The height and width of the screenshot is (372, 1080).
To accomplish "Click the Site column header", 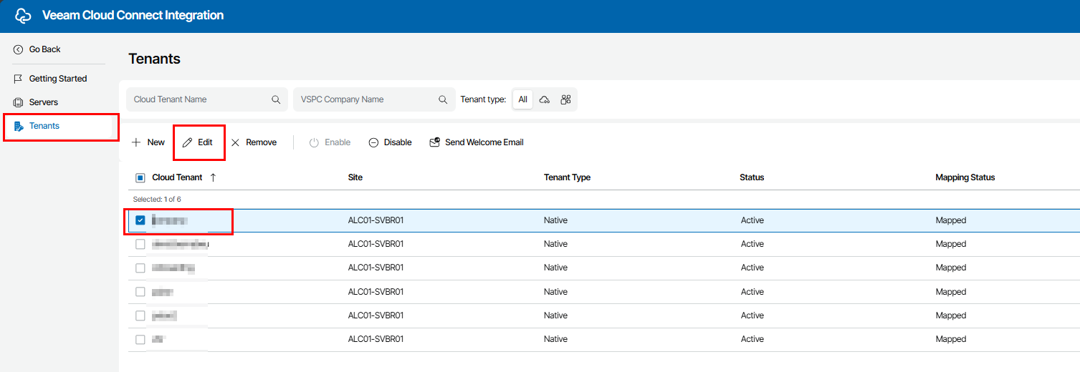I will [x=355, y=177].
